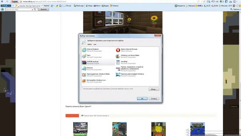Open Музыка in the toolbar
This screenshot has width=241, height=136.
[x=190, y=6]
